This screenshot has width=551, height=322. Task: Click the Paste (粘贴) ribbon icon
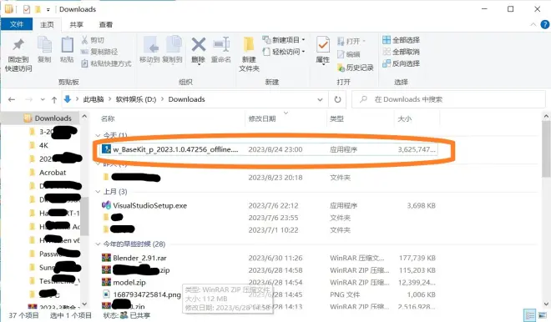pyautogui.click(x=67, y=44)
